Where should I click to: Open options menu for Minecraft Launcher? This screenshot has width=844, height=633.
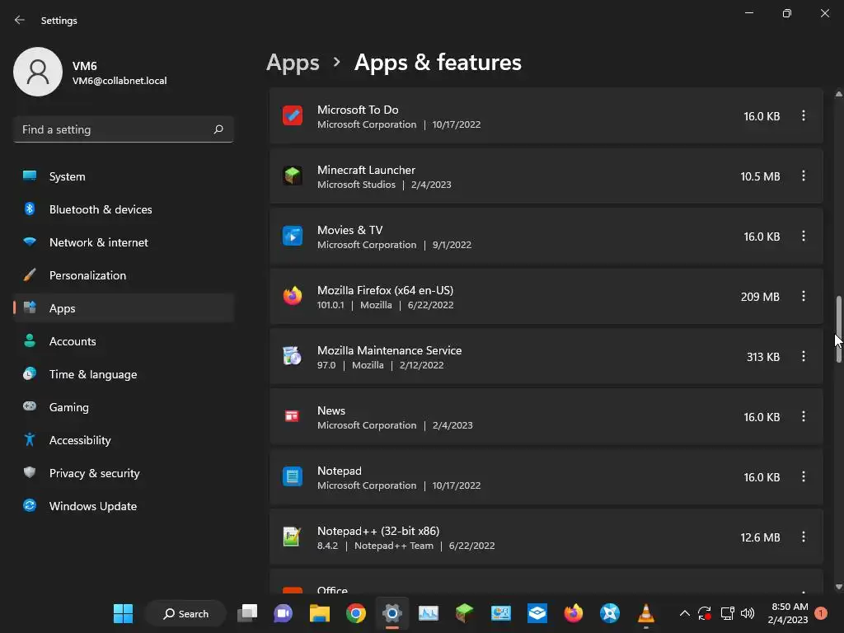pos(803,176)
